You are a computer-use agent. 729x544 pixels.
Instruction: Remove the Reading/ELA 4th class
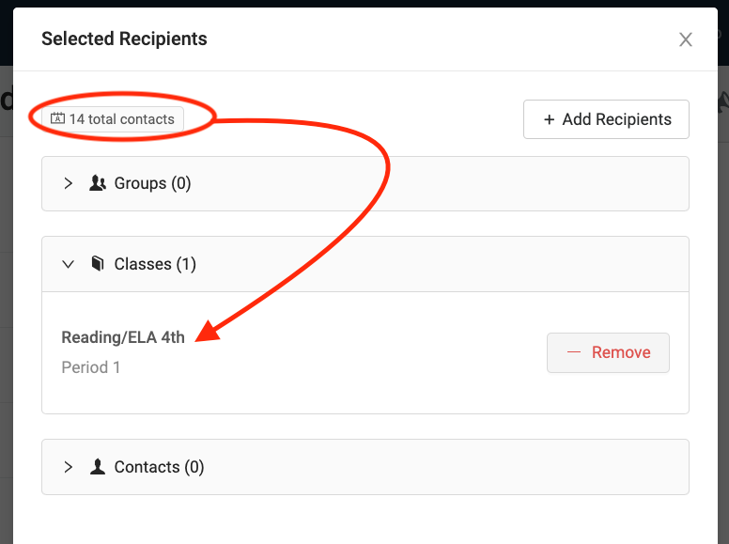click(x=608, y=352)
